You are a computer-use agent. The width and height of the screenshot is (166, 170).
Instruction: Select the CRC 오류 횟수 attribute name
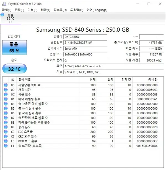(27, 136)
